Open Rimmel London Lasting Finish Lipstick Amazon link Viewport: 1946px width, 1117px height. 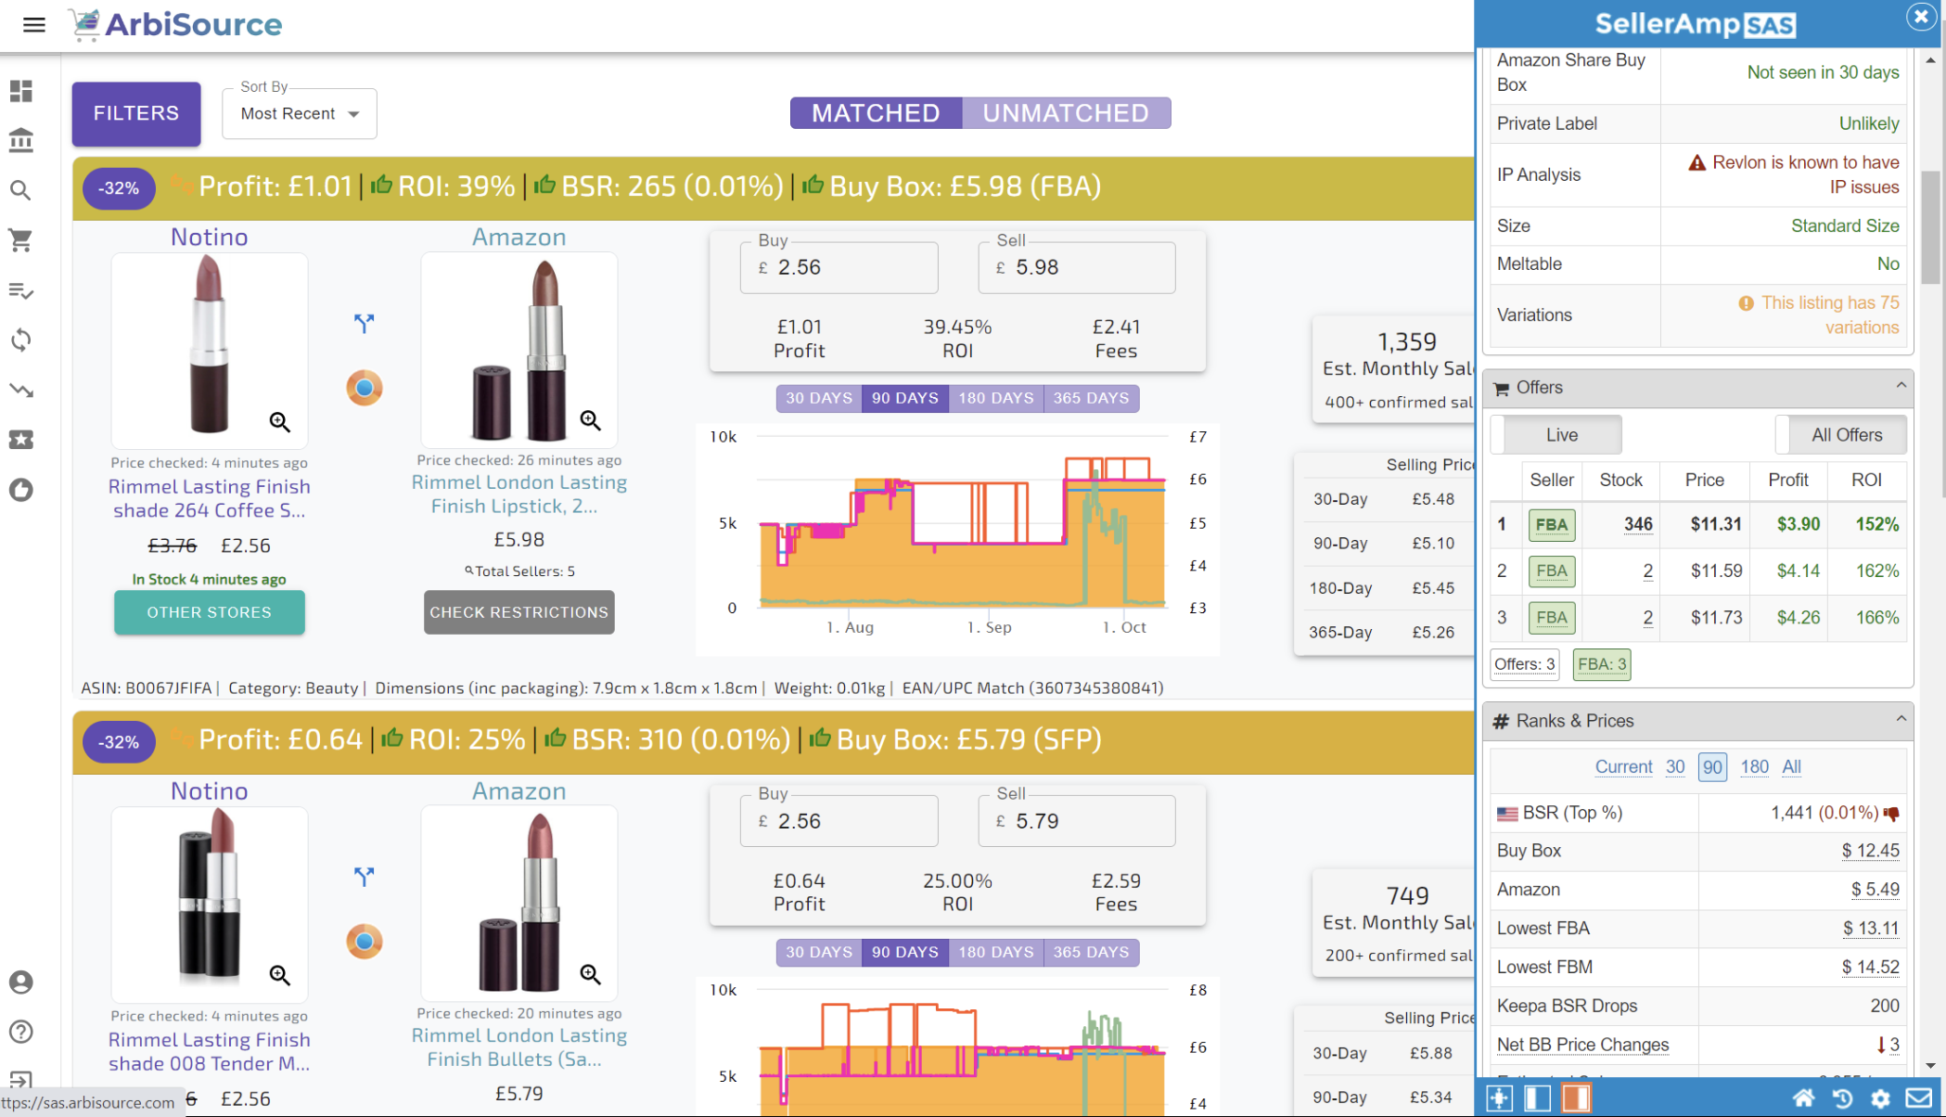[x=519, y=494]
